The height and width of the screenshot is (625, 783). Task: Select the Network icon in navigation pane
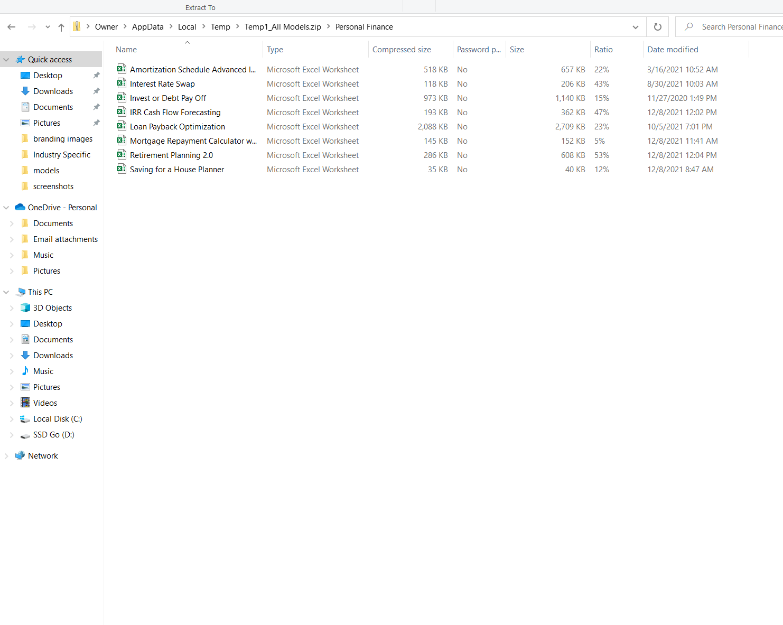point(20,455)
